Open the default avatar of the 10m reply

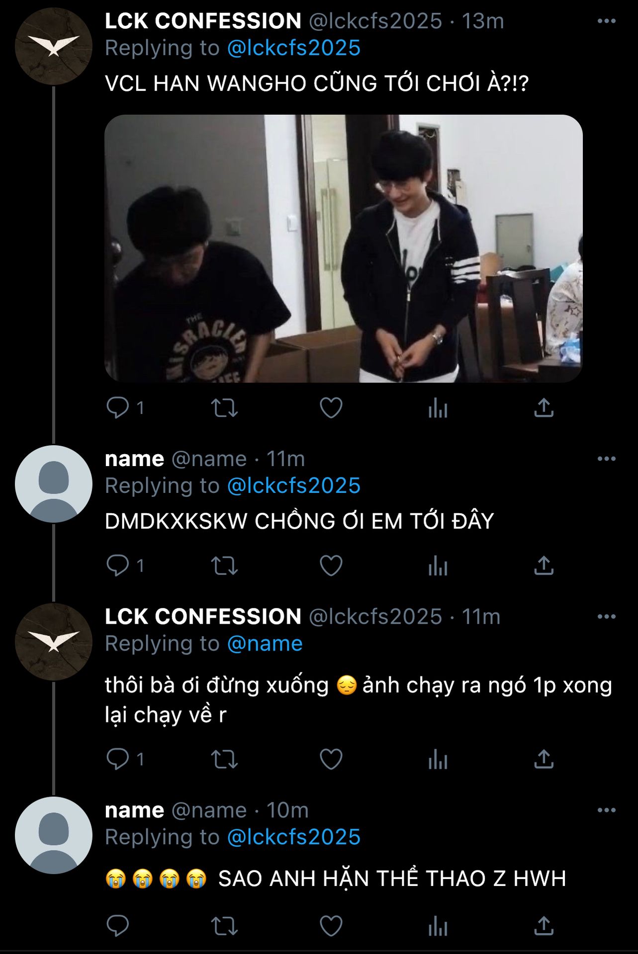pyautogui.click(x=53, y=835)
